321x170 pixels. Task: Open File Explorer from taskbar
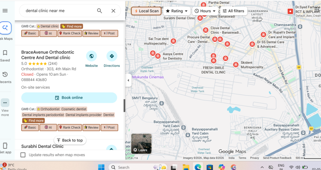(x=186, y=167)
